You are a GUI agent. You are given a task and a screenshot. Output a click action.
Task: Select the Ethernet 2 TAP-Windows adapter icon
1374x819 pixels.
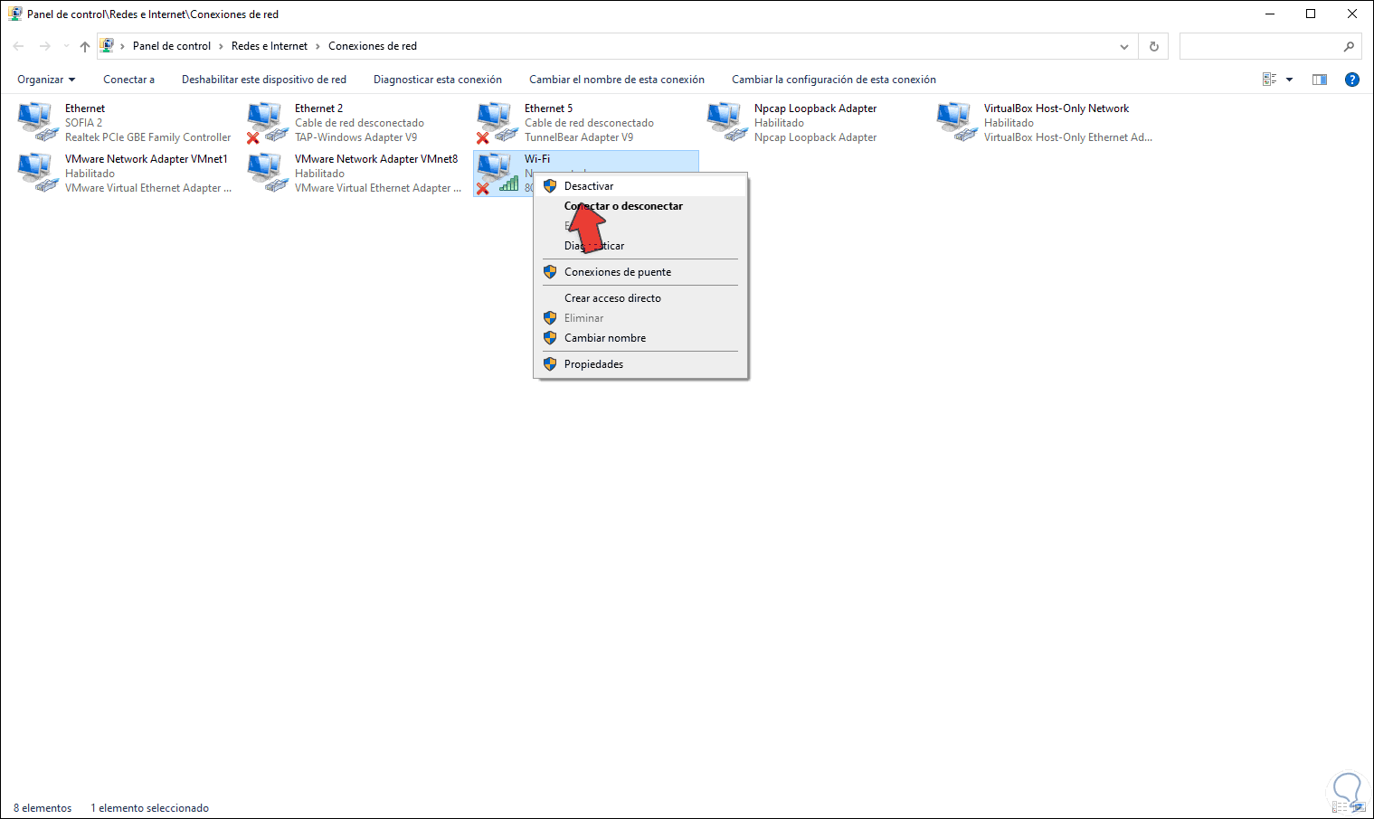(268, 122)
